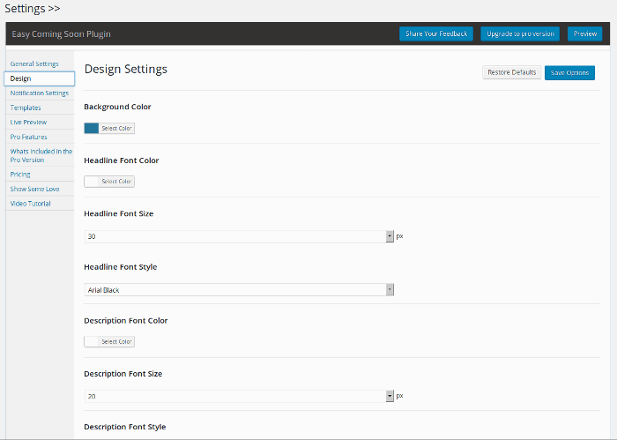Click the Description Font Color swatch
The width and height of the screenshot is (617, 440).
tap(92, 341)
